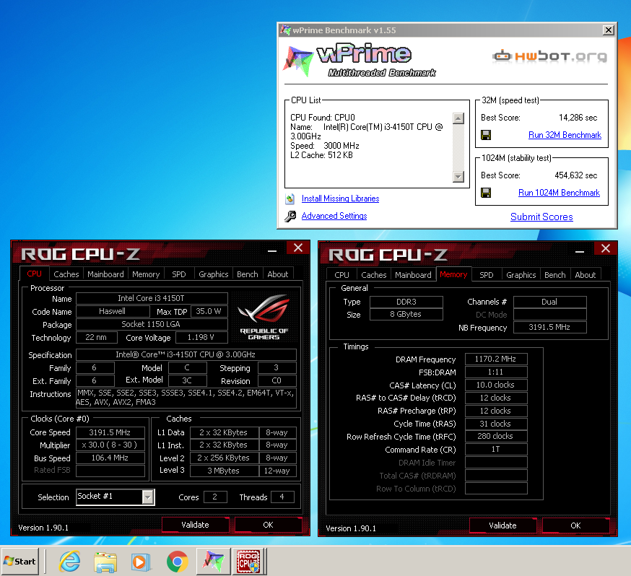Click the save icon for 1024M score

coord(486,193)
